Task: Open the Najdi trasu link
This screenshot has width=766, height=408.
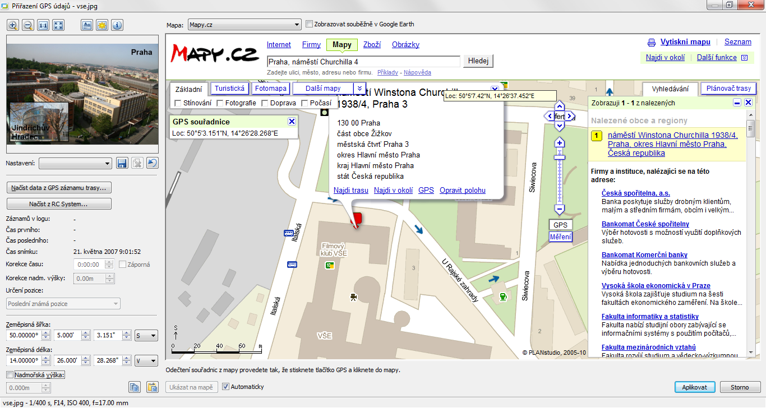Action: pyautogui.click(x=351, y=191)
